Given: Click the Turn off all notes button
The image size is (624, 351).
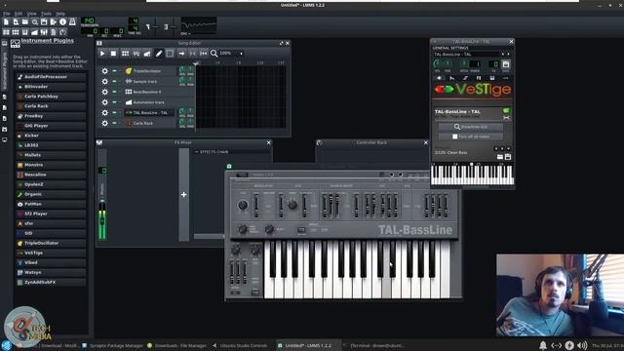Looking at the screenshot, I should coord(471,136).
